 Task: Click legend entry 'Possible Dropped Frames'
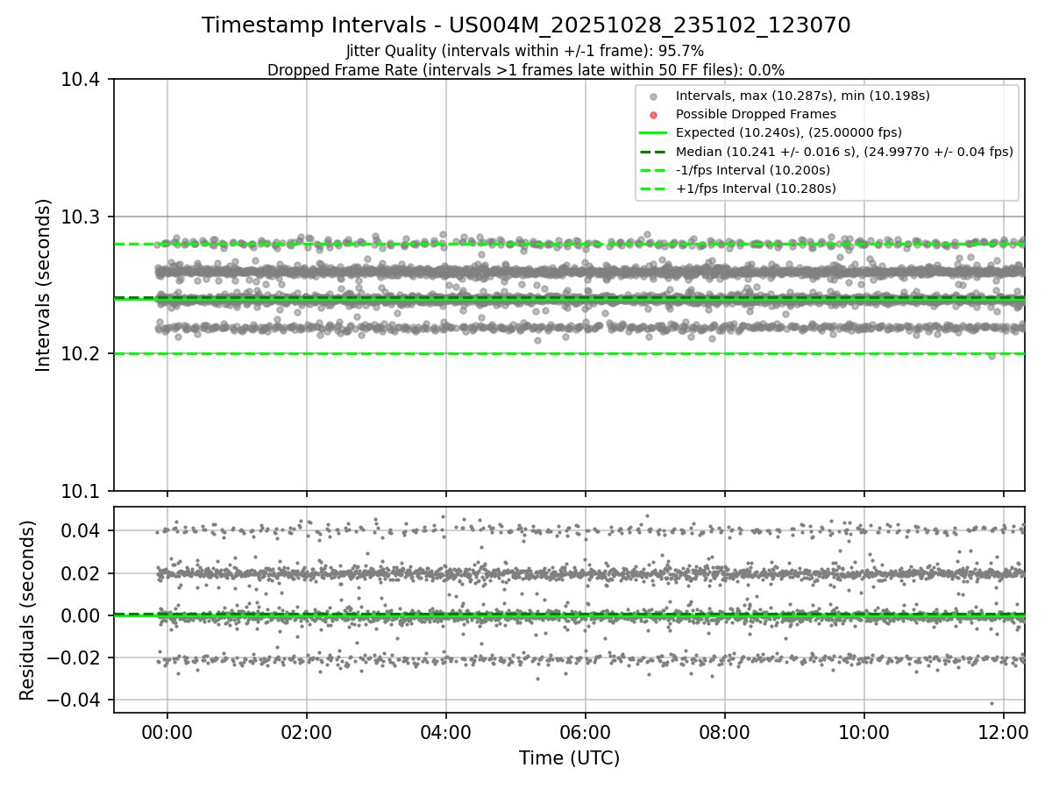pyautogui.click(x=756, y=114)
